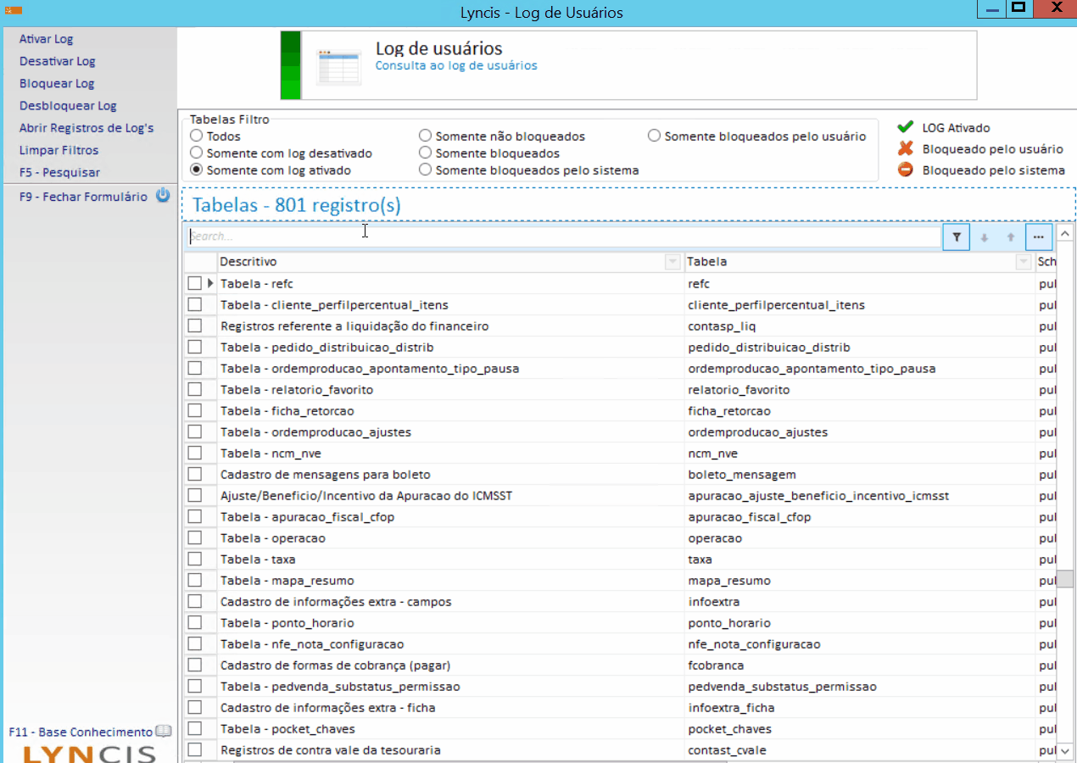This screenshot has height=763, width=1077.
Task: Open the Tabela column filter dropdown
Action: [1023, 262]
